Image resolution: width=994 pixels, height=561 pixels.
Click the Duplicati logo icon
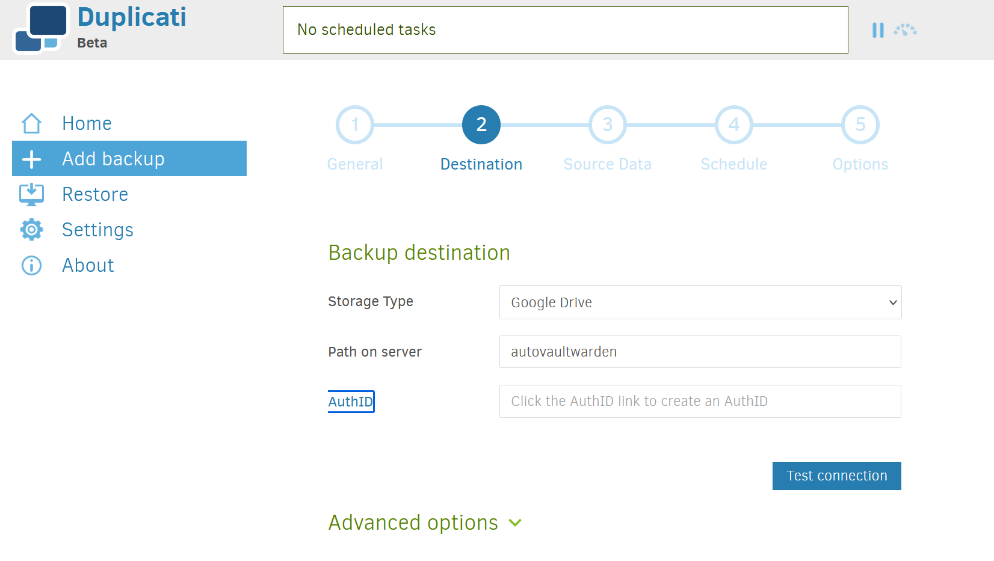coord(41,28)
